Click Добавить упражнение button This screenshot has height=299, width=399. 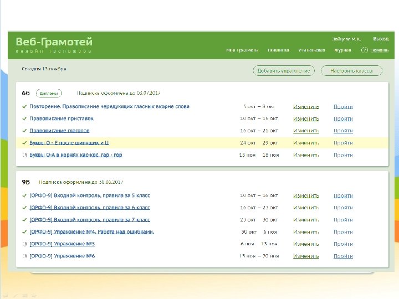pos(284,71)
